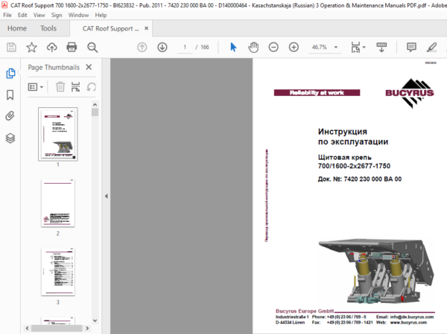Viewport: 447px width, 334px height.
Task: Select page 3 thumbnail
Action: pyautogui.click(x=58, y=272)
